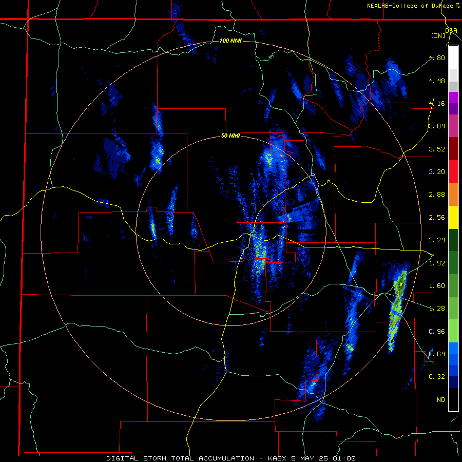Click the 0.32 legend value
Screen dimensions: 462x462
(437, 377)
